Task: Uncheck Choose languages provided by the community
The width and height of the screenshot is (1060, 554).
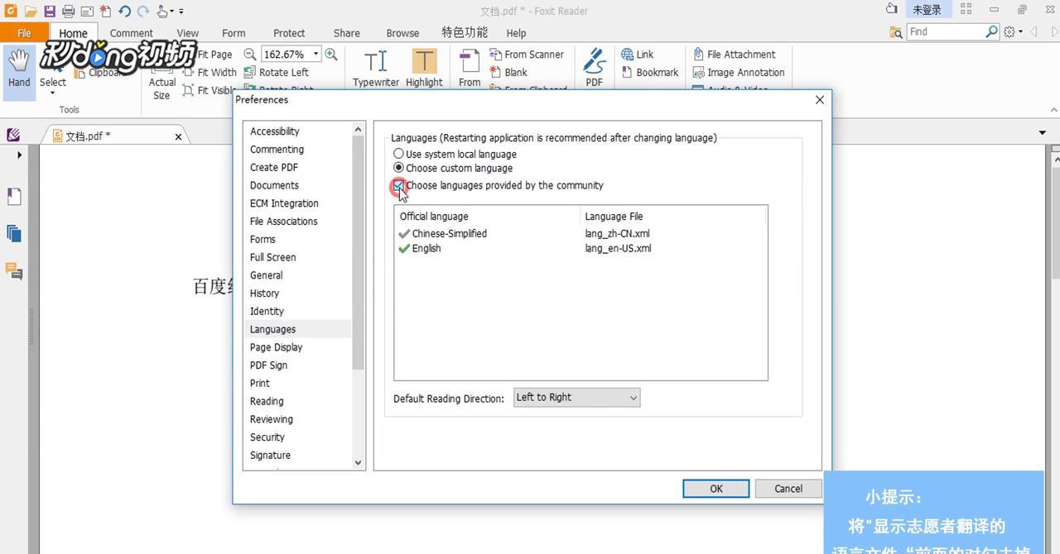Action: [x=399, y=185]
